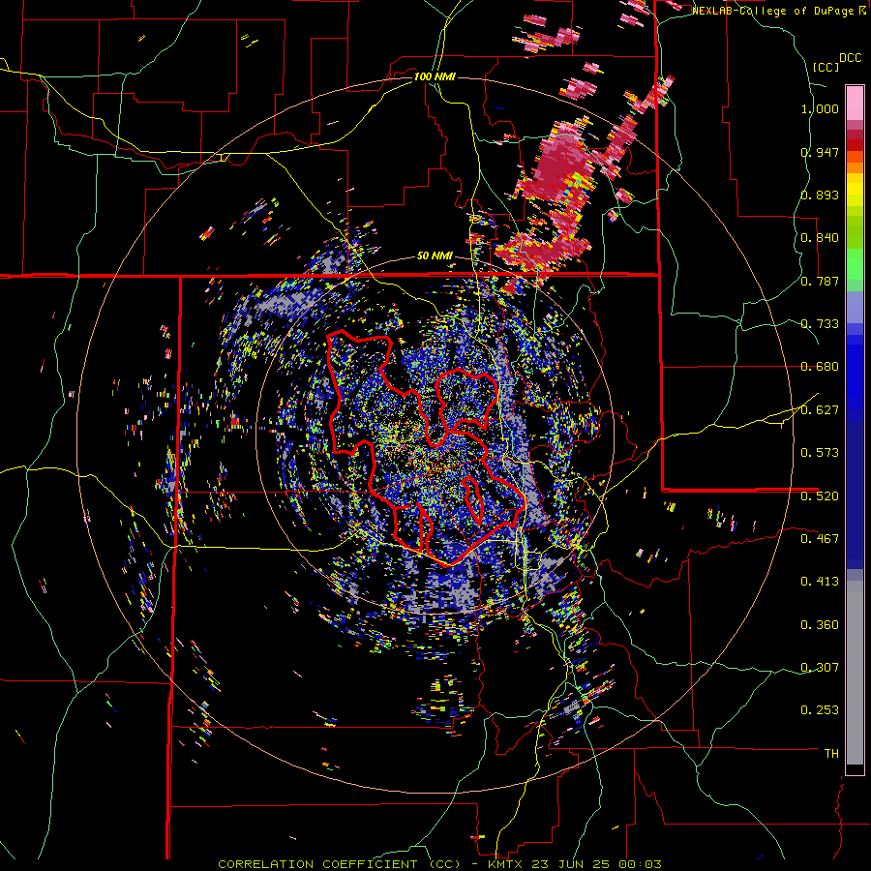This screenshot has height=871, width=871.
Task: Click the 0.307 scale value
Action: [820, 668]
